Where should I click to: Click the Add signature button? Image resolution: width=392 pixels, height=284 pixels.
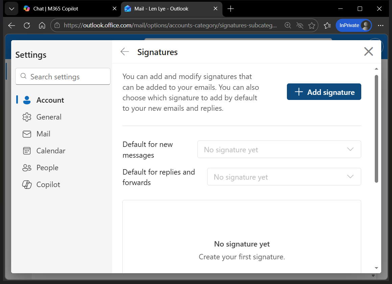323,92
